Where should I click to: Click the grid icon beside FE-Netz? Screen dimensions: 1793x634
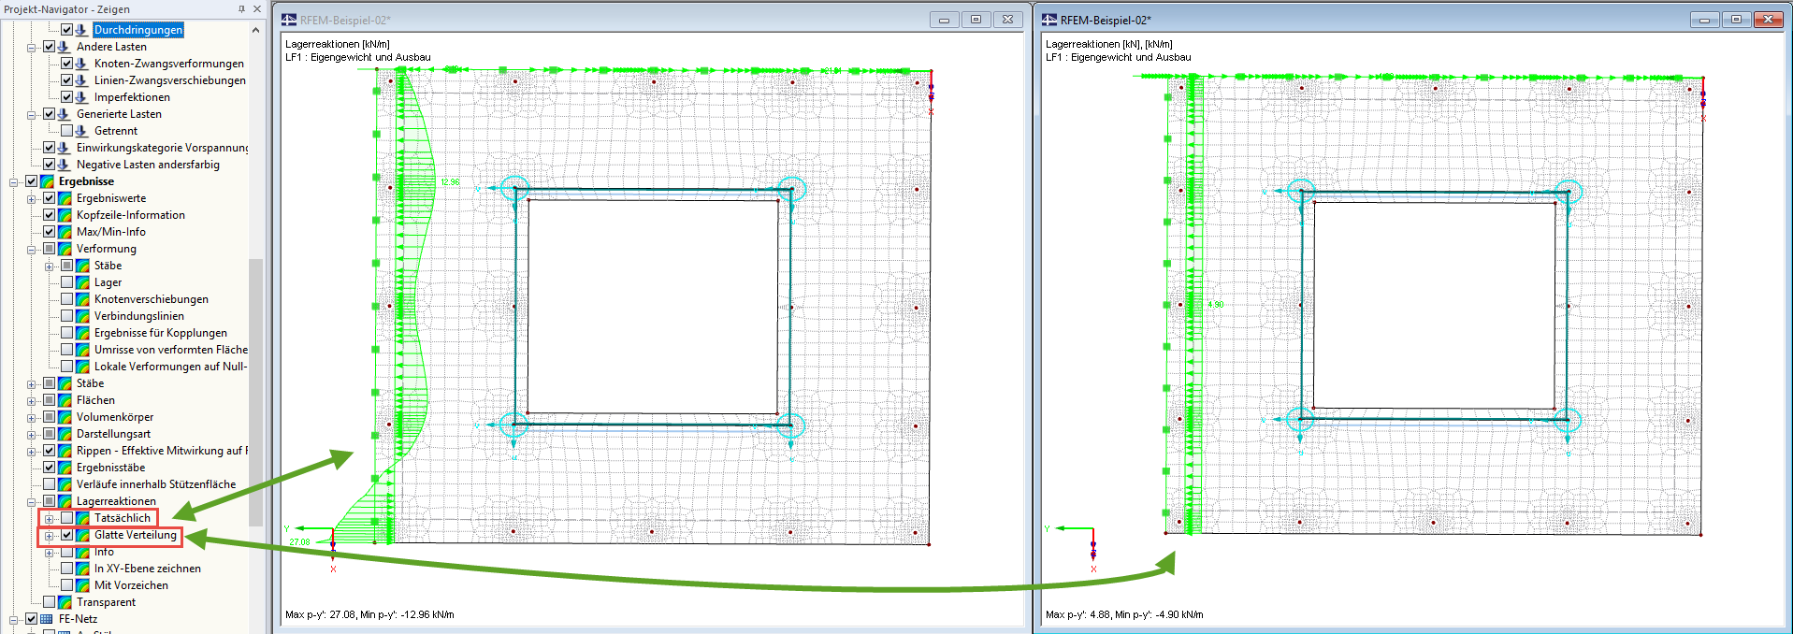coord(47,619)
